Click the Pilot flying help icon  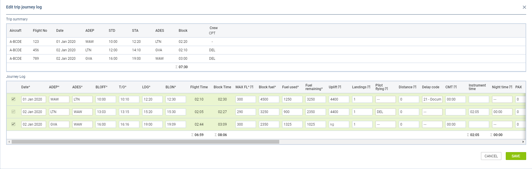(386, 89)
